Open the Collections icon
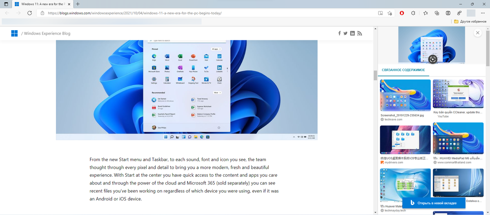Image resolution: width=490 pixels, height=215 pixels. [x=437, y=13]
